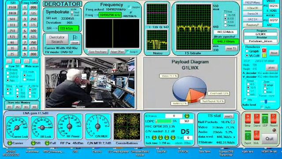Image resolution: width=282 pixels, height=159 pixels.
Task: Click the Video PID 00256 field
Action: [x=274, y=6]
